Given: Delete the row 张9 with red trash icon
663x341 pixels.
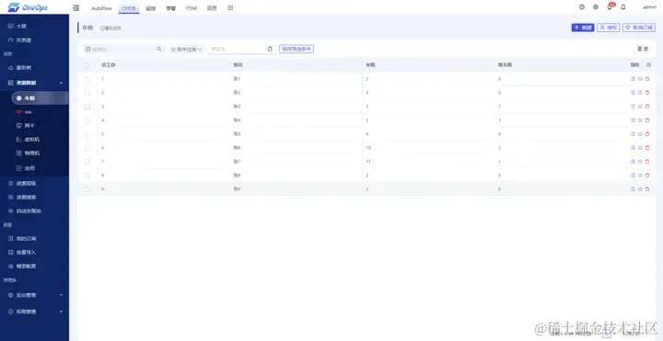Looking at the screenshot, I should [647, 189].
